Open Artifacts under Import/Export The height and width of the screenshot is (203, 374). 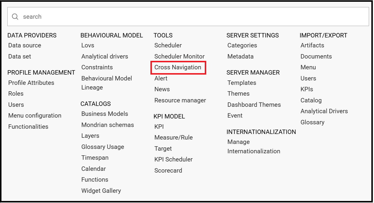[312, 45]
